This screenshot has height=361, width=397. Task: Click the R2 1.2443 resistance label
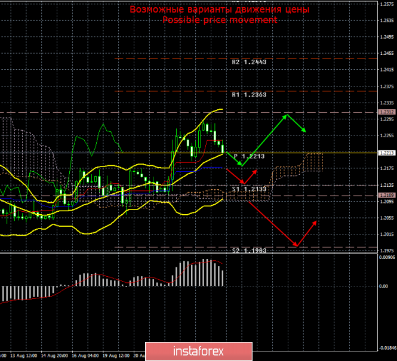tap(249, 62)
